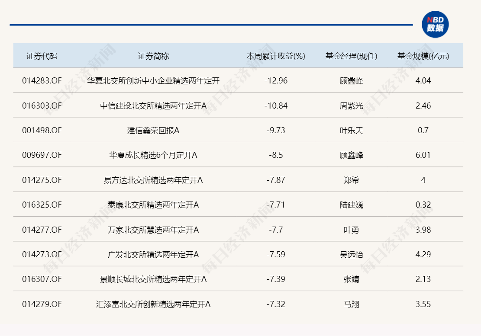The image size is (481, 336).
Task: Select return value -10.84
Action: 276,106
